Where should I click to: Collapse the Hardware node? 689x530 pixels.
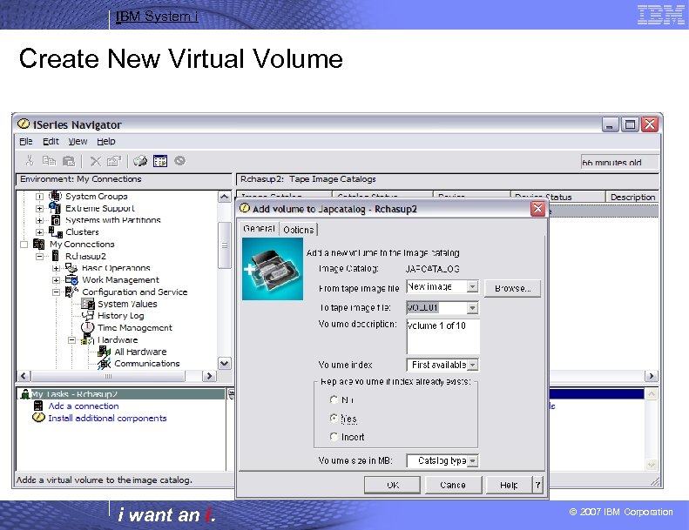[x=71, y=340]
